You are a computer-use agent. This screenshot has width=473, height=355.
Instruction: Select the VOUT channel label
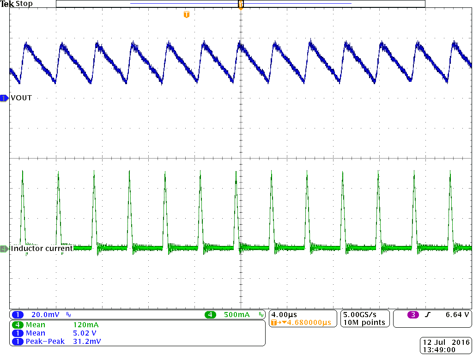click(20, 98)
